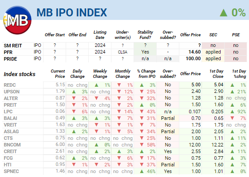Viewport: 249px width, 177px height.
Task: Select the CTS stock ticker
Action: tap(8, 139)
